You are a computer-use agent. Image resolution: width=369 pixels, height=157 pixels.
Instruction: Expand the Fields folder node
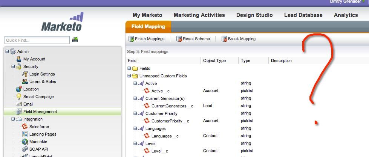coord(129,68)
